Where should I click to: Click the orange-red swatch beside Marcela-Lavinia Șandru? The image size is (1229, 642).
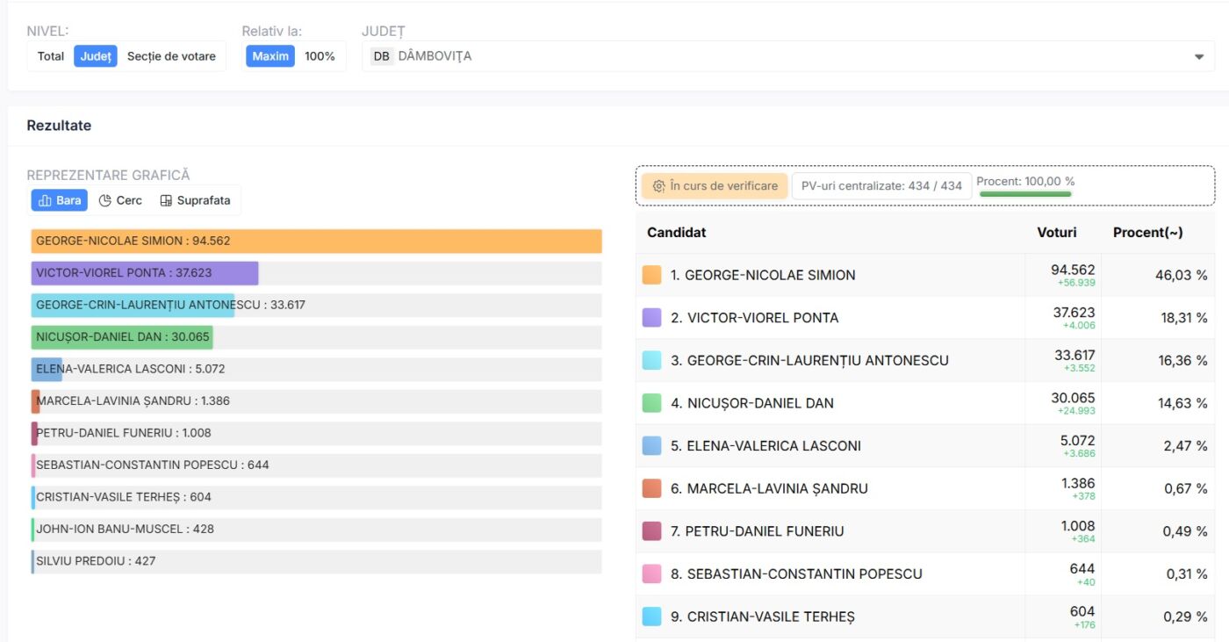[651, 488]
